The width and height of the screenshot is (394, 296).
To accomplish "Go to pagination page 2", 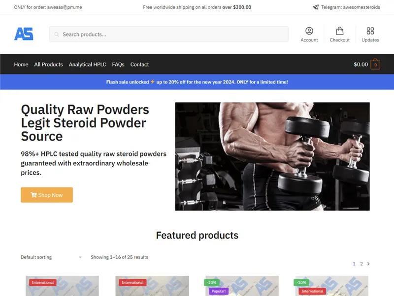I will click(x=361, y=263).
